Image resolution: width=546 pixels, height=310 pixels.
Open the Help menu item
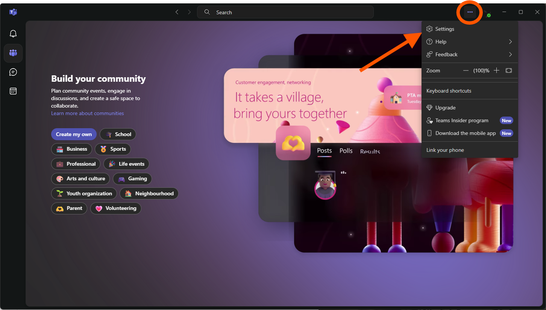click(470, 42)
